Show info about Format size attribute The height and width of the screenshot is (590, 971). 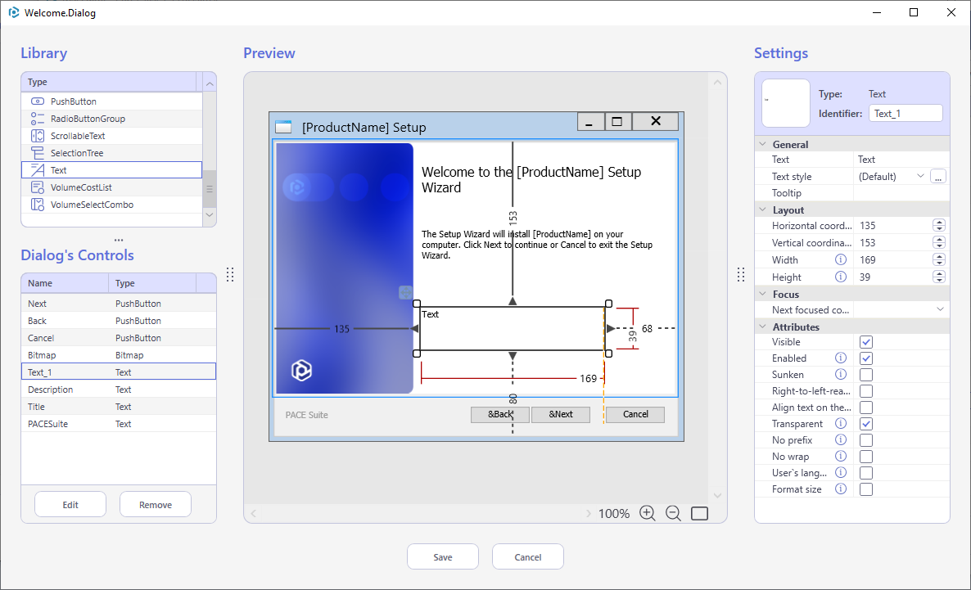click(x=840, y=489)
